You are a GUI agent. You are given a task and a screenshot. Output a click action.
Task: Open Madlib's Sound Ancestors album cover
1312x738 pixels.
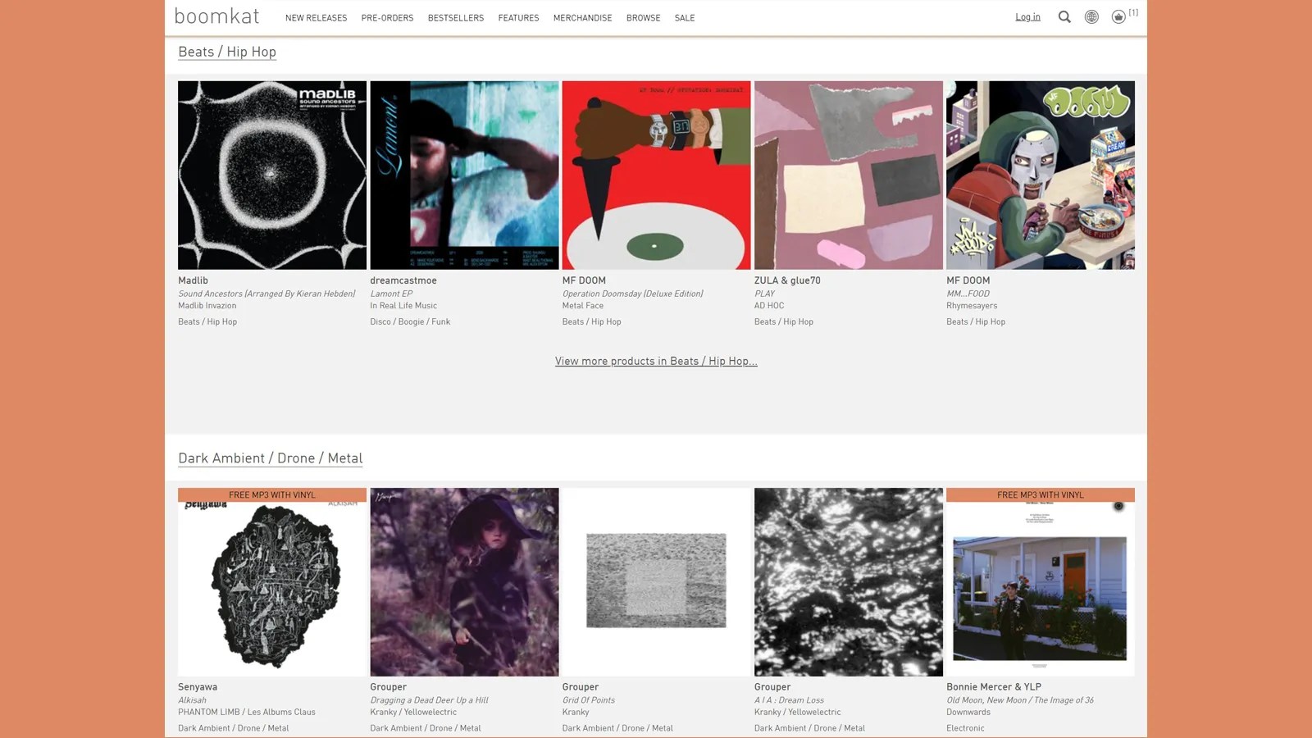point(271,175)
